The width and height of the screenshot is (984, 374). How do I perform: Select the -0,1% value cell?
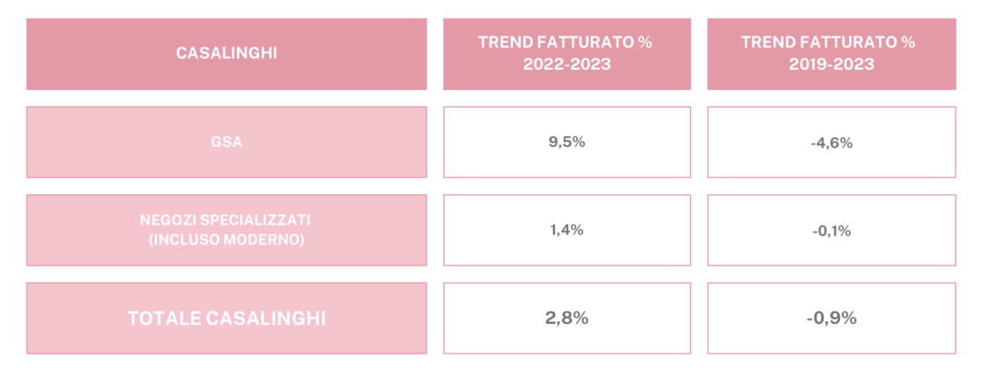(832, 231)
